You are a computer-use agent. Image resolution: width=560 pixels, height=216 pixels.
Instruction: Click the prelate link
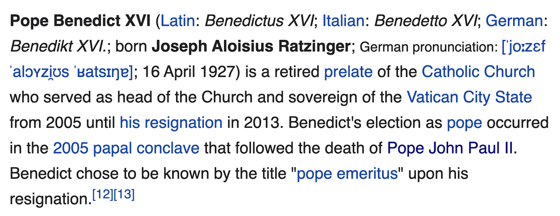[348, 72]
